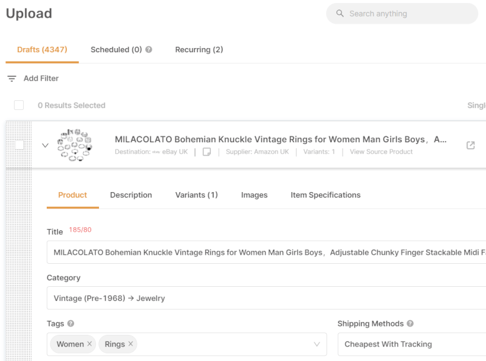Click the Variants: 1 text
This screenshot has width=486, height=361.
point(319,152)
